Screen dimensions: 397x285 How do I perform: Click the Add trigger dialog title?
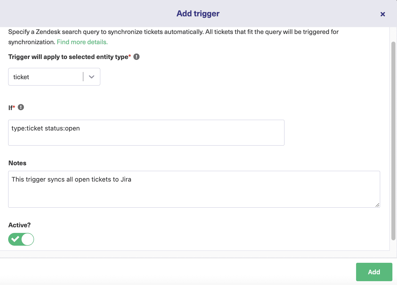coord(197,13)
